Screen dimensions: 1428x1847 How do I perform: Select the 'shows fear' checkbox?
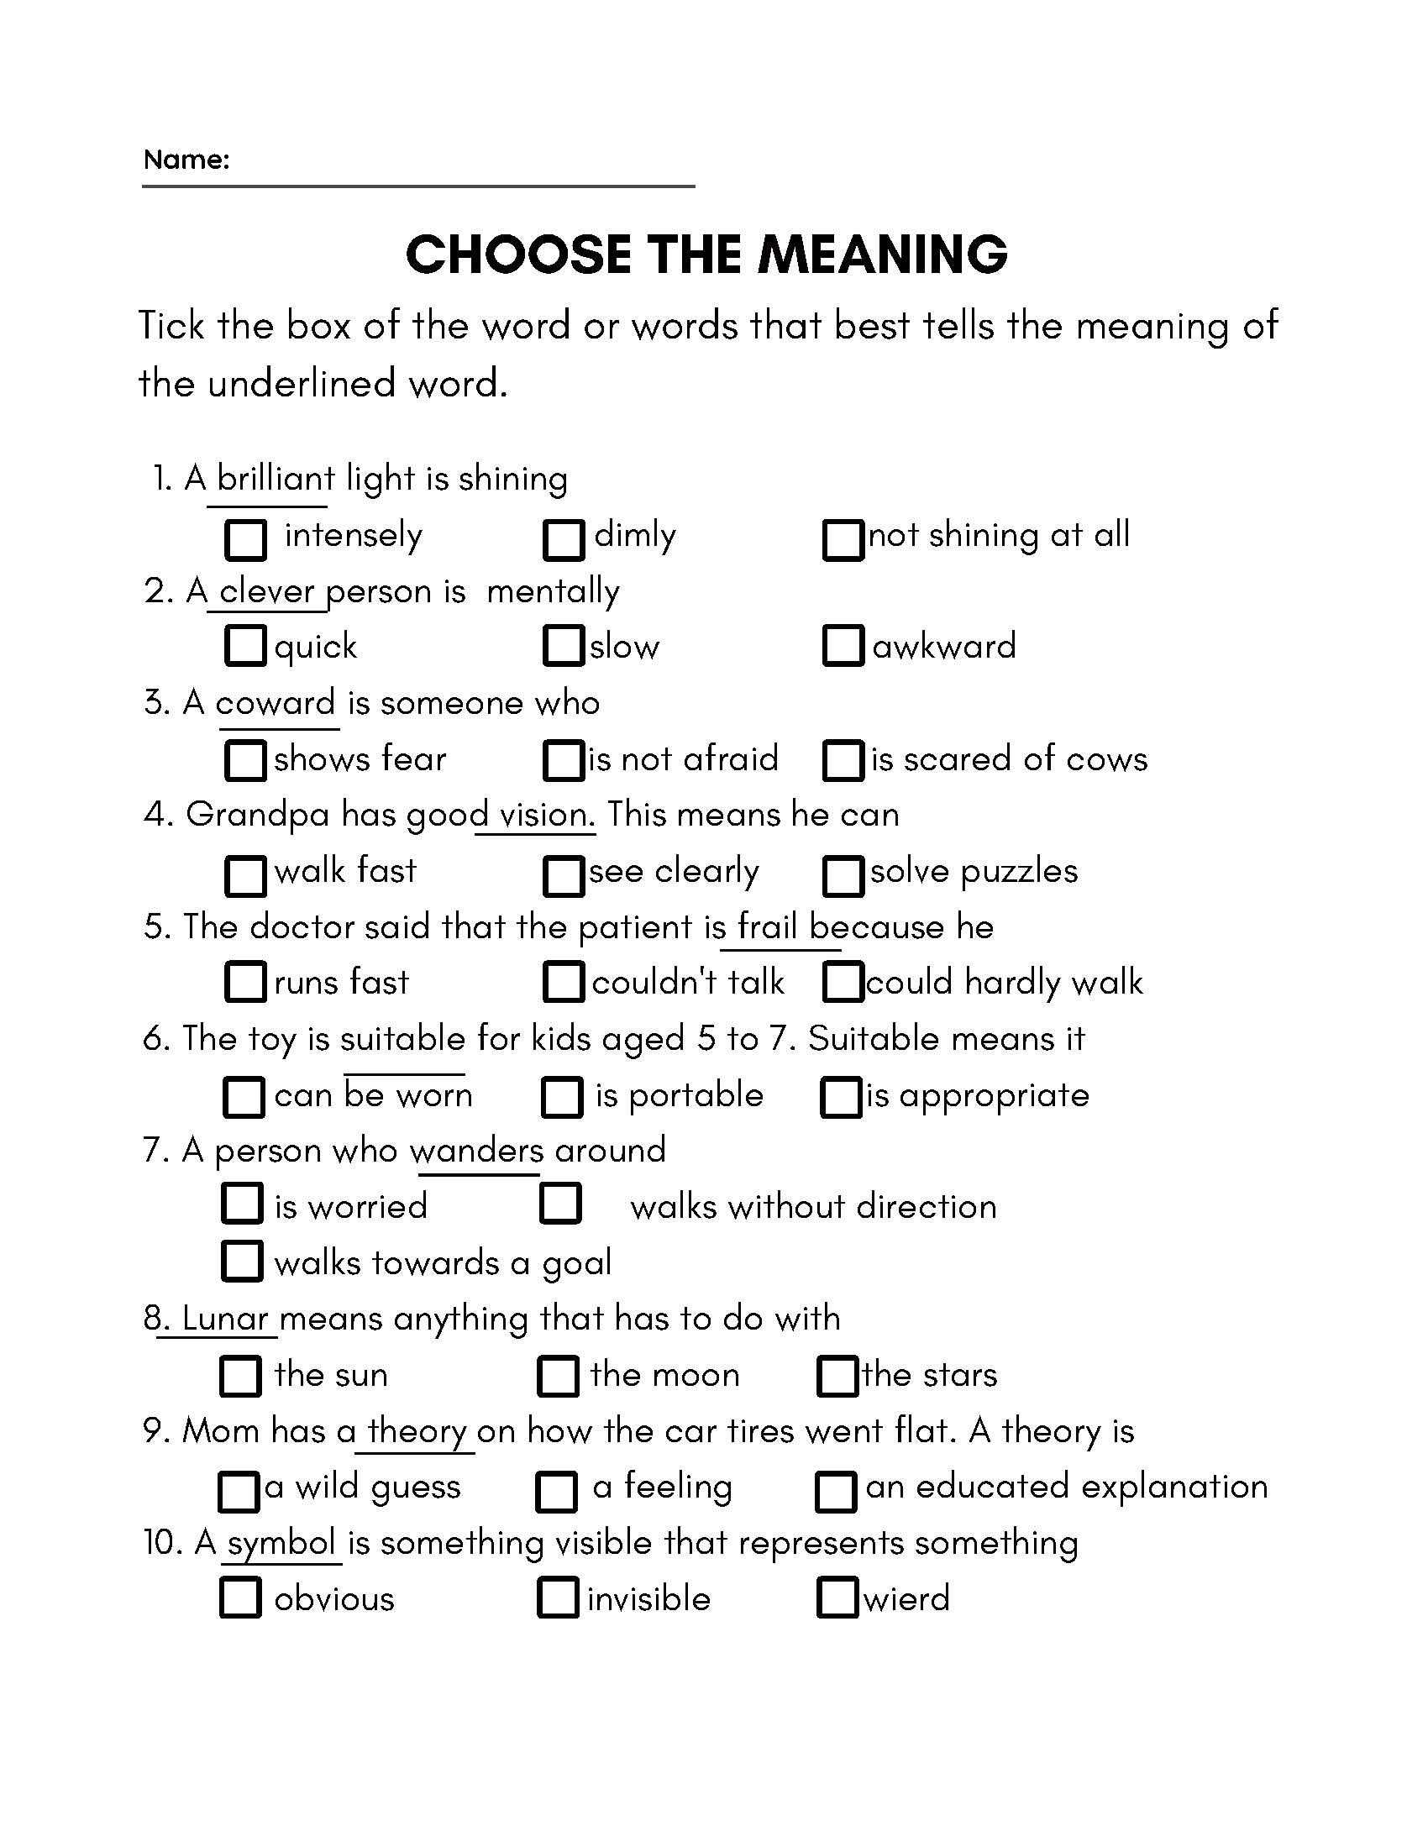click(x=245, y=758)
